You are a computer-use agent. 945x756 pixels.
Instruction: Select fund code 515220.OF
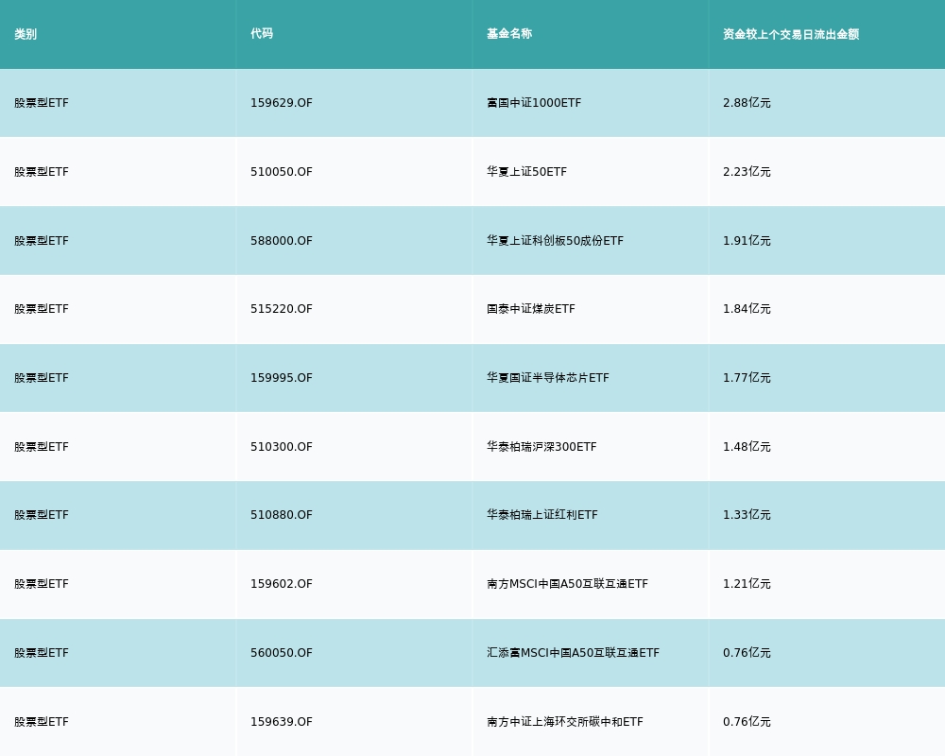pyautogui.click(x=282, y=309)
